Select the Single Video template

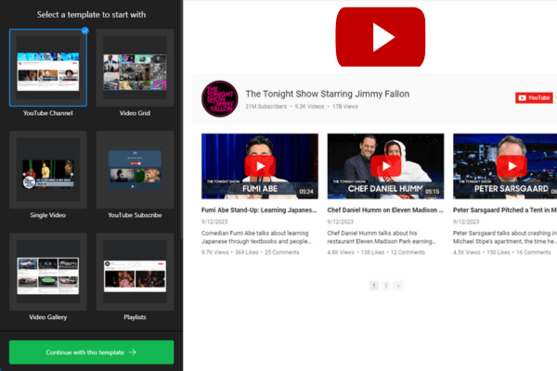(x=48, y=169)
